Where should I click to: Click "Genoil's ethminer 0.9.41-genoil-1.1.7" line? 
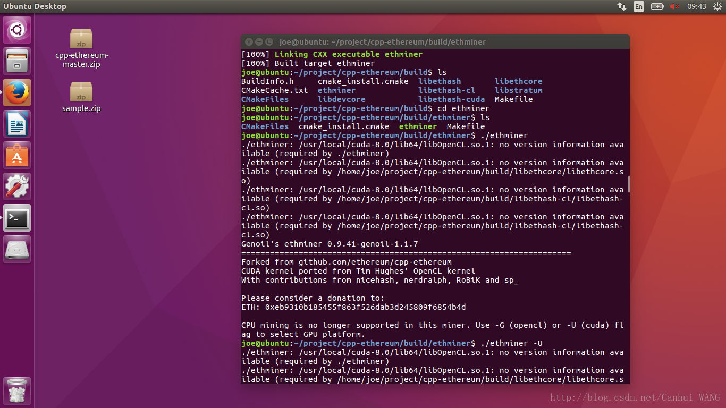pos(330,244)
